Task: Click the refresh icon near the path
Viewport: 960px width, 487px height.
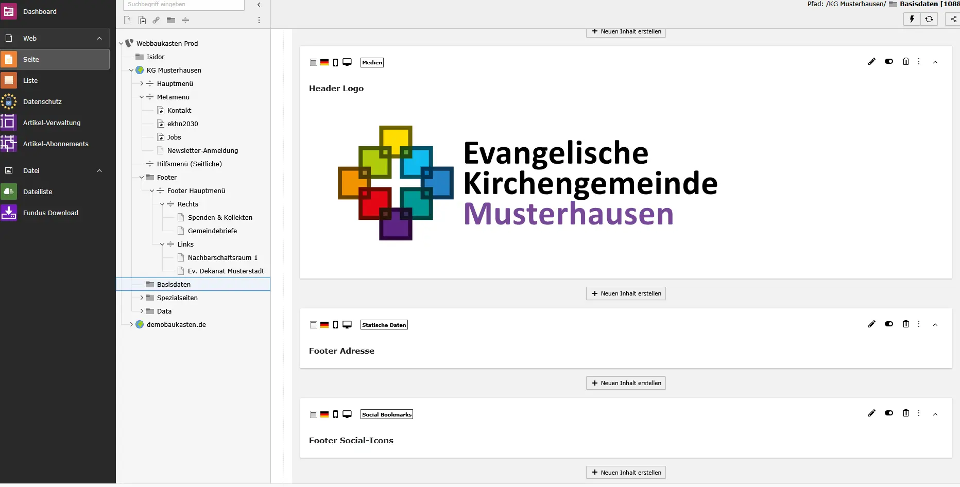Action: 930,19
